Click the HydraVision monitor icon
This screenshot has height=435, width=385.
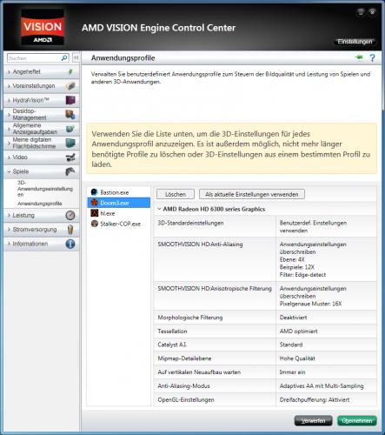(70, 100)
